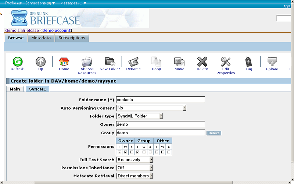Image resolution: width=294 pixels, height=184 pixels.
Task: Select the Rename tool
Action: click(133, 62)
